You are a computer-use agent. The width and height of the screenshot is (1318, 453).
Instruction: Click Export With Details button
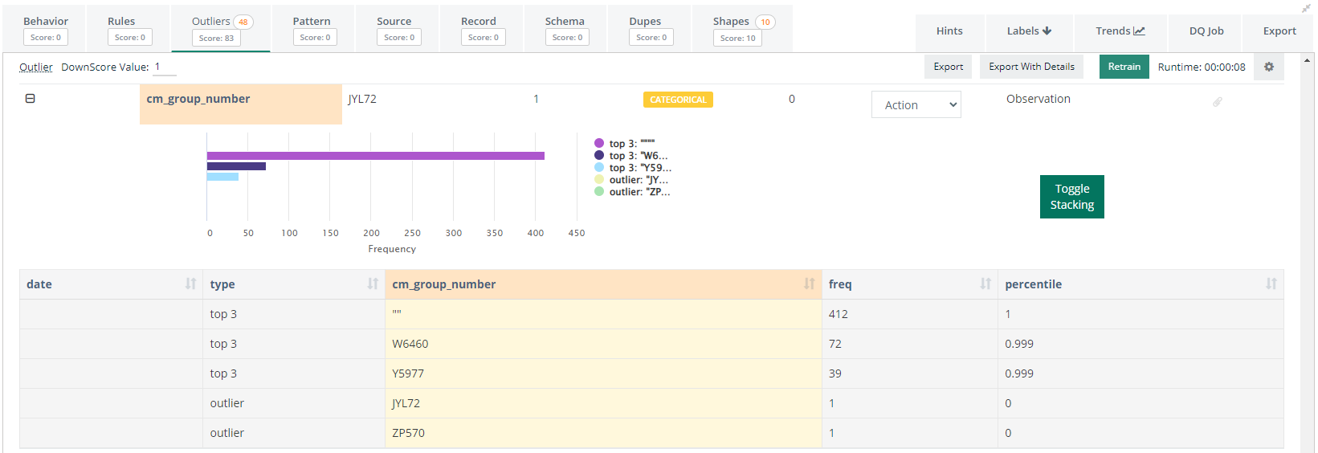tap(1031, 67)
